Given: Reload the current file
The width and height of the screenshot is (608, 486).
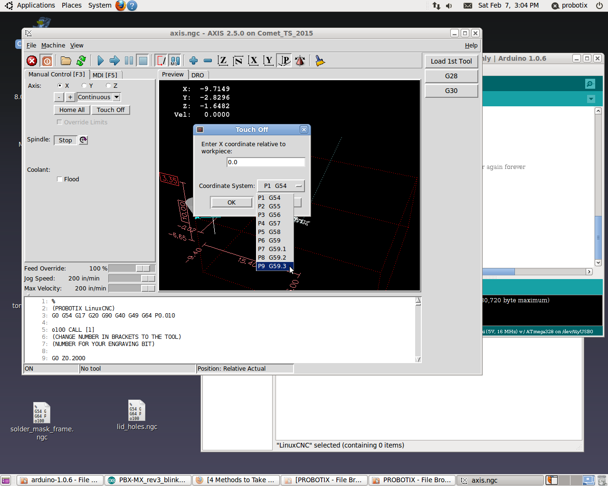Looking at the screenshot, I should tap(81, 61).
